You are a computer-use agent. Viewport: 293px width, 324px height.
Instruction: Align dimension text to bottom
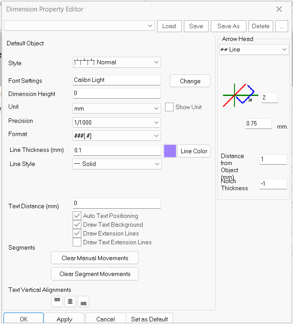tap(83, 302)
